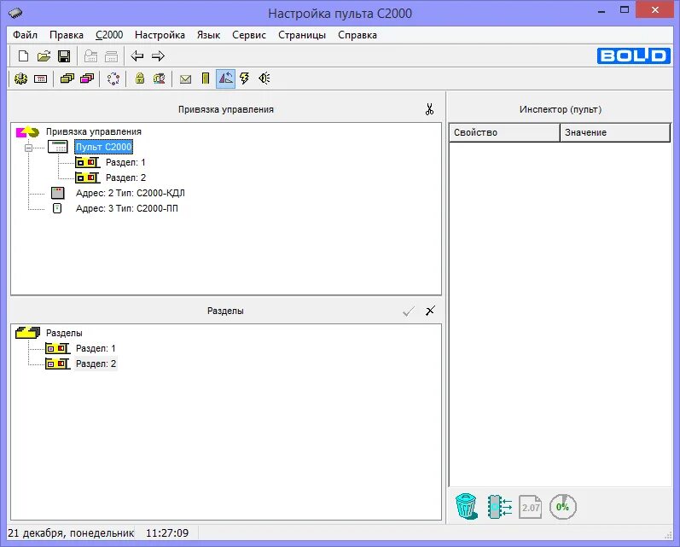Click the write-to-device toolbar icon
This screenshot has width=680, height=547.
112,56
